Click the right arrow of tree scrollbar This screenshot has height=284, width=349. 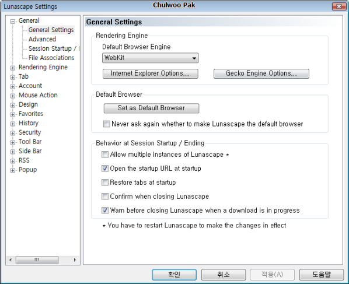tap(75, 260)
